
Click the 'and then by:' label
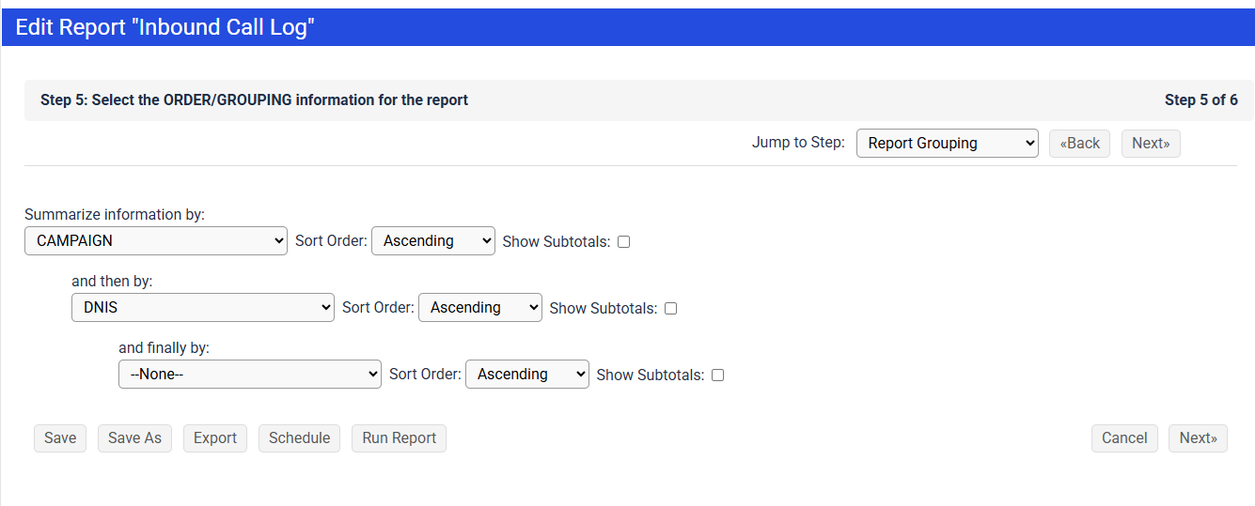112,282
